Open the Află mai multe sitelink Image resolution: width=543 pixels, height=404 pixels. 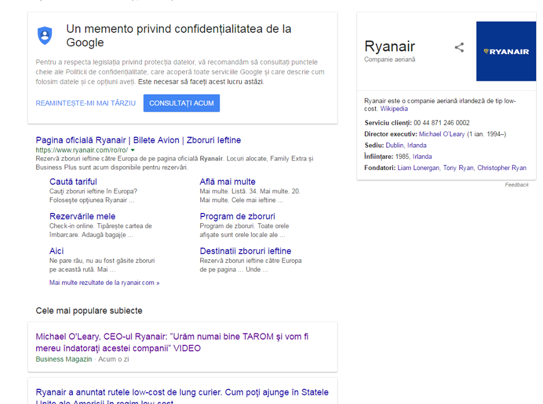pos(227,181)
